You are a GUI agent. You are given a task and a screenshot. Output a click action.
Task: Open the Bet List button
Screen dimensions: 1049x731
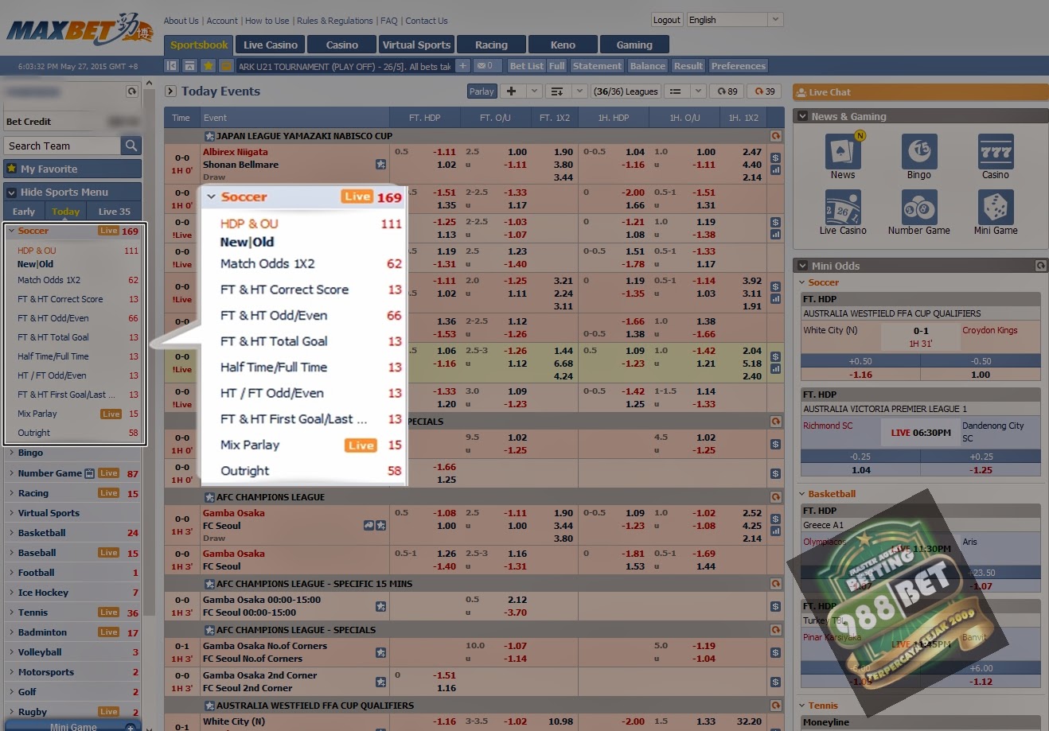(527, 66)
